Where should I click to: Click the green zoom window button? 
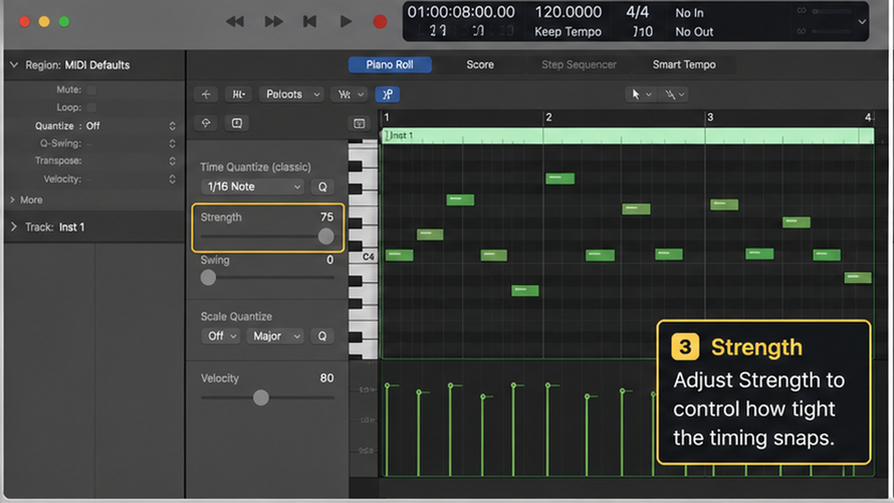[x=64, y=22]
